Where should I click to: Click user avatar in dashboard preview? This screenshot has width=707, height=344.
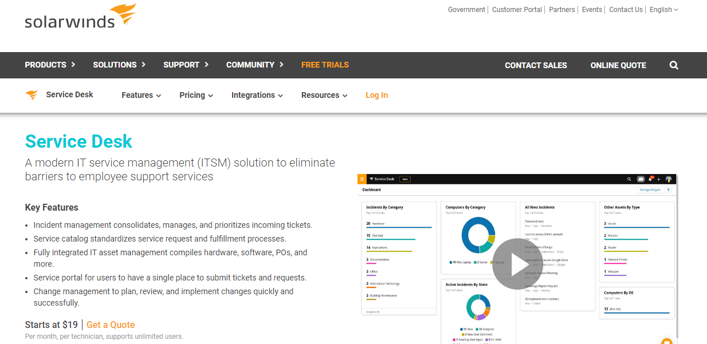click(668, 179)
